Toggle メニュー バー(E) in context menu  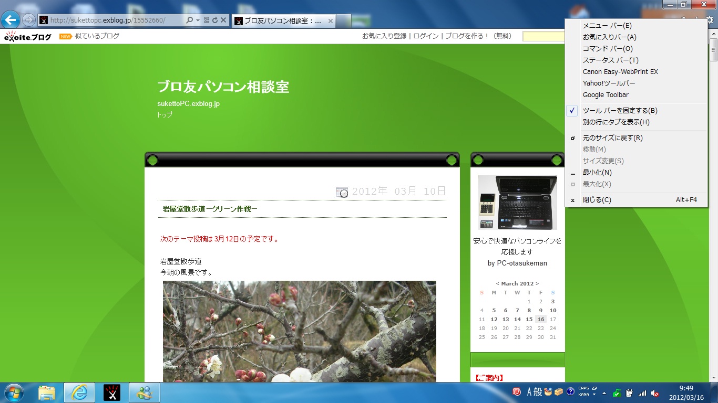pyautogui.click(x=637, y=25)
